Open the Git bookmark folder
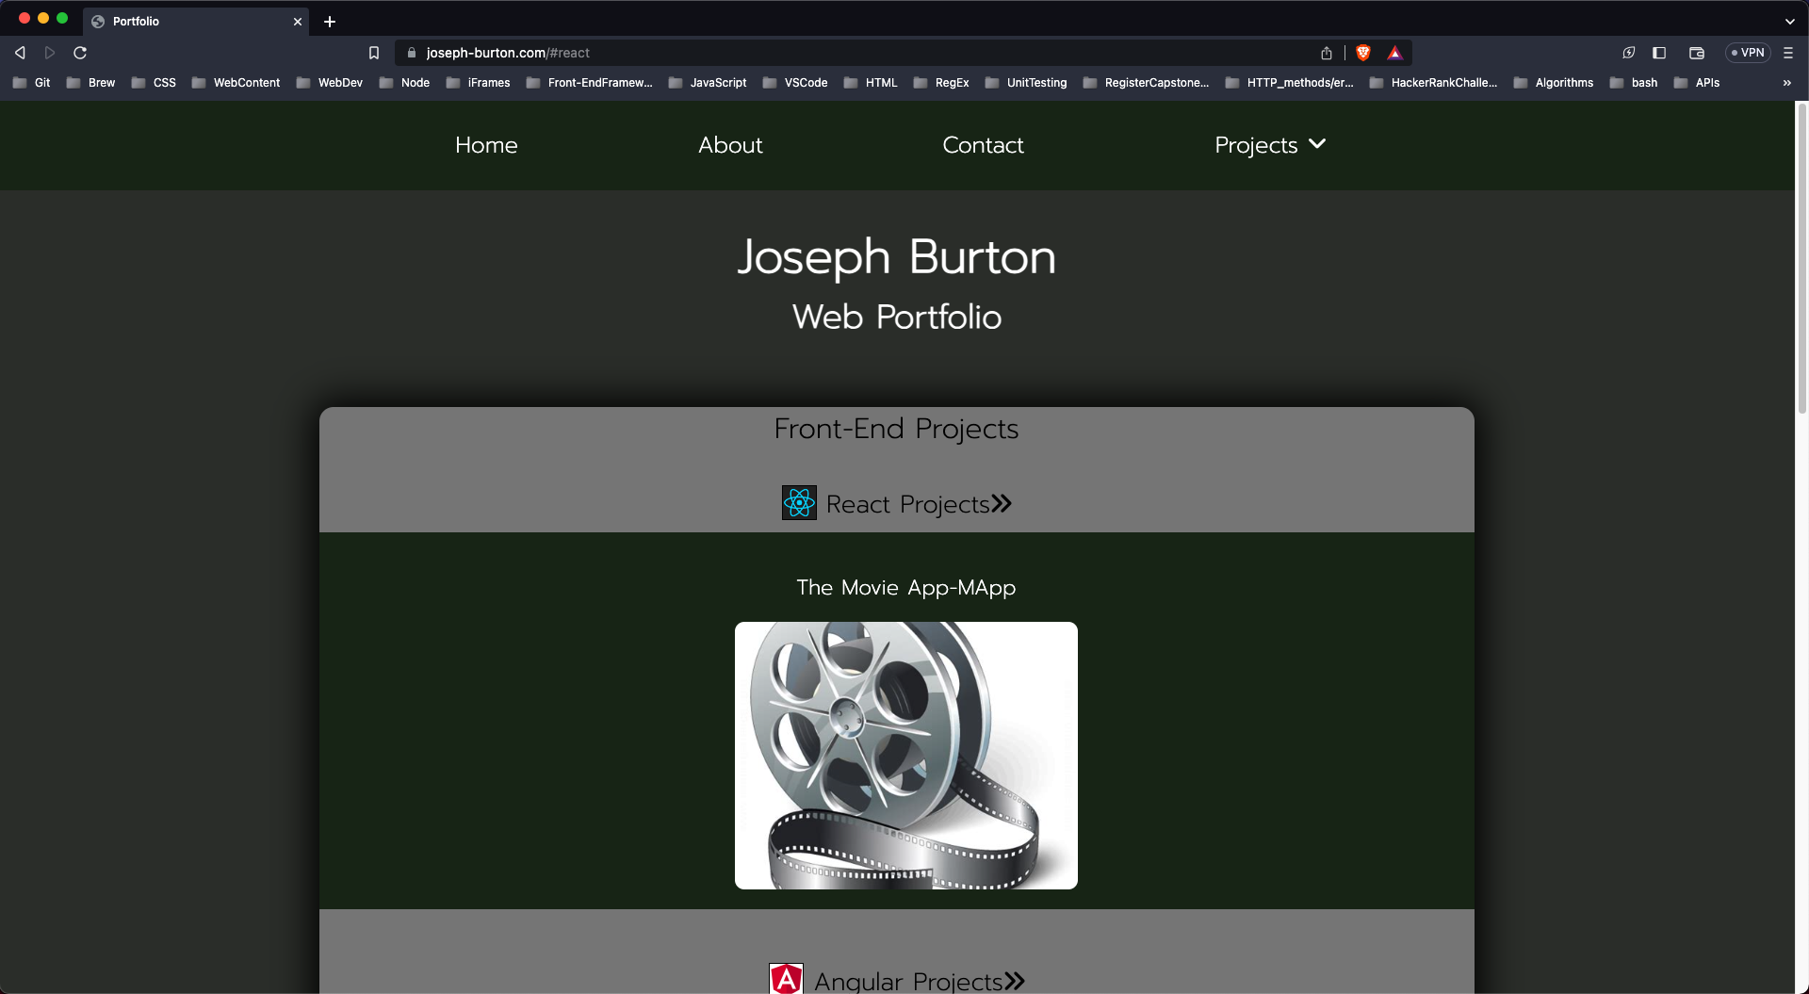Screen dimensions: 1809x994 (32, 83)
